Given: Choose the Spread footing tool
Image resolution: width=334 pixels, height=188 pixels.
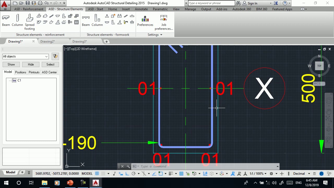Looking at the screenshot, I should 29,22.
